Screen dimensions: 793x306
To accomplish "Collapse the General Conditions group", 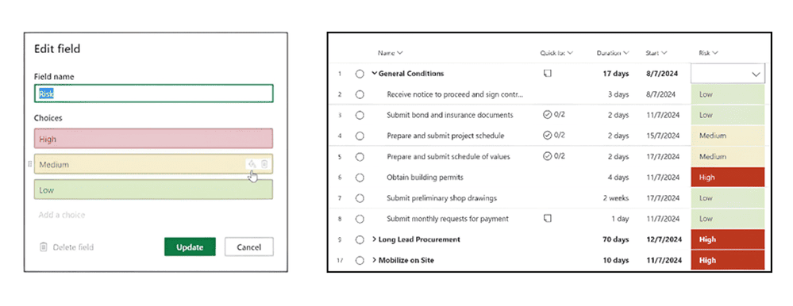I will 375,74.
